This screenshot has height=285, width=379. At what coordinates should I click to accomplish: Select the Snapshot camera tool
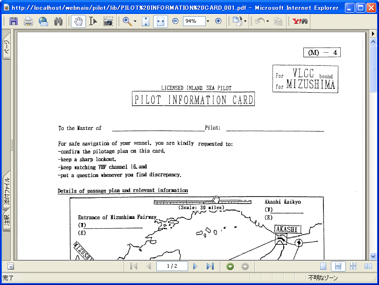(108, 21)
